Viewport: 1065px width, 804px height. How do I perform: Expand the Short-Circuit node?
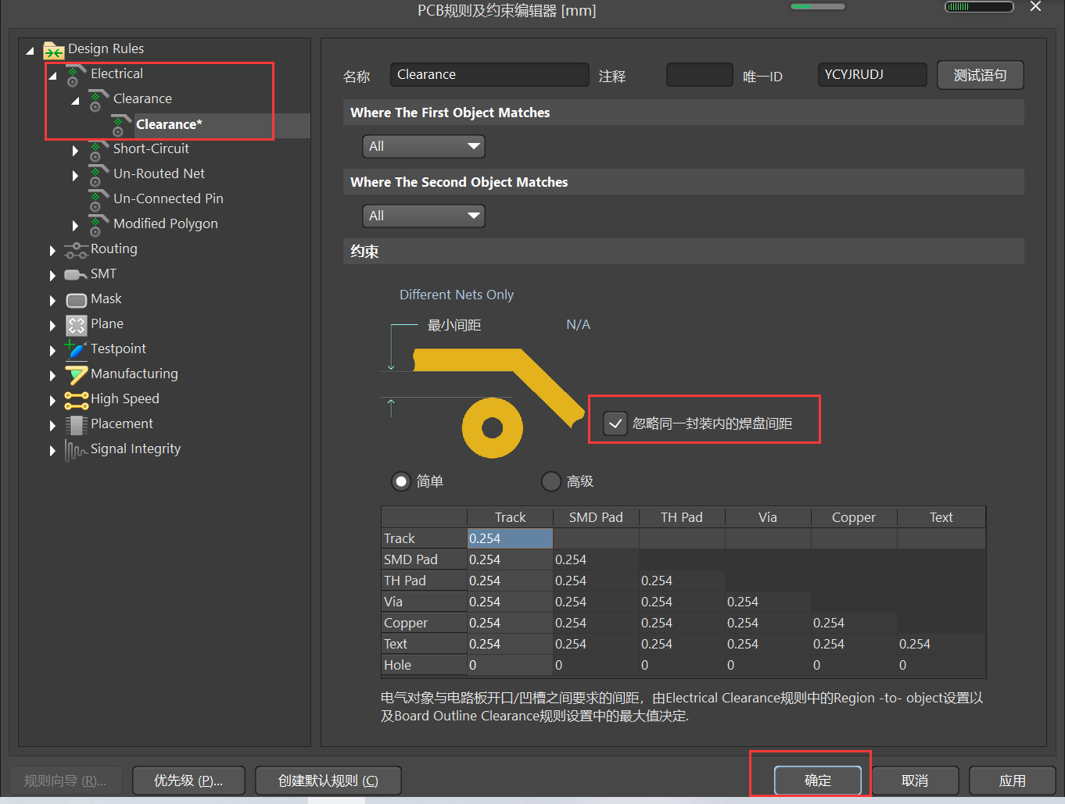point(75,150)
